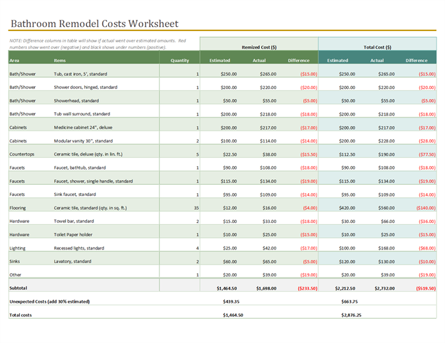
Task: Select the Unexpected Costs (add 30% estimated) label
Action: click(49, 301)
